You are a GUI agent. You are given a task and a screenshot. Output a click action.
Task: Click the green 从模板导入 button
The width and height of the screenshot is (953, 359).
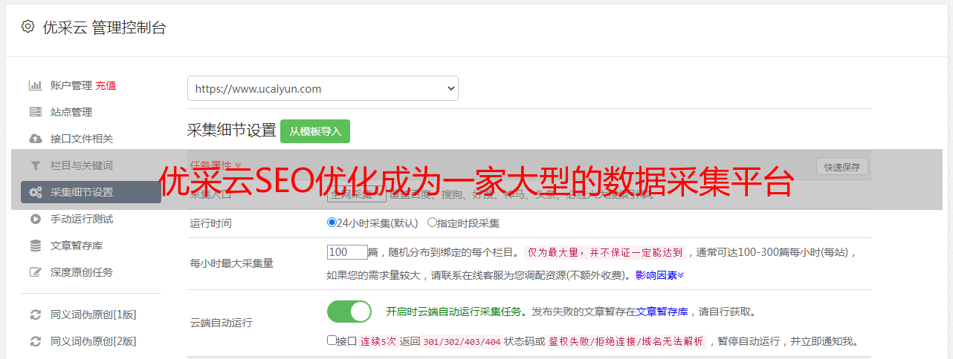(x=315, y=131)
